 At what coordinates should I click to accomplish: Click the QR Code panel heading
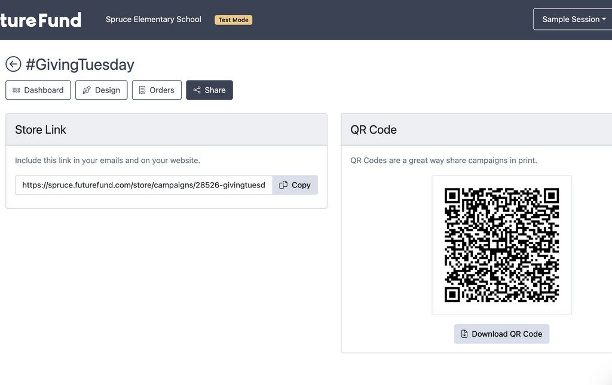pos(374,130)
